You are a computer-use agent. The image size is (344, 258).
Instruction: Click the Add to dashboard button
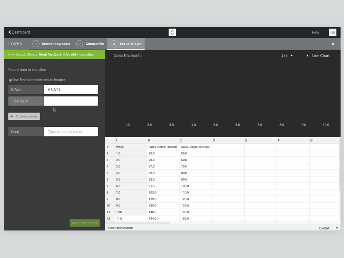85,223
